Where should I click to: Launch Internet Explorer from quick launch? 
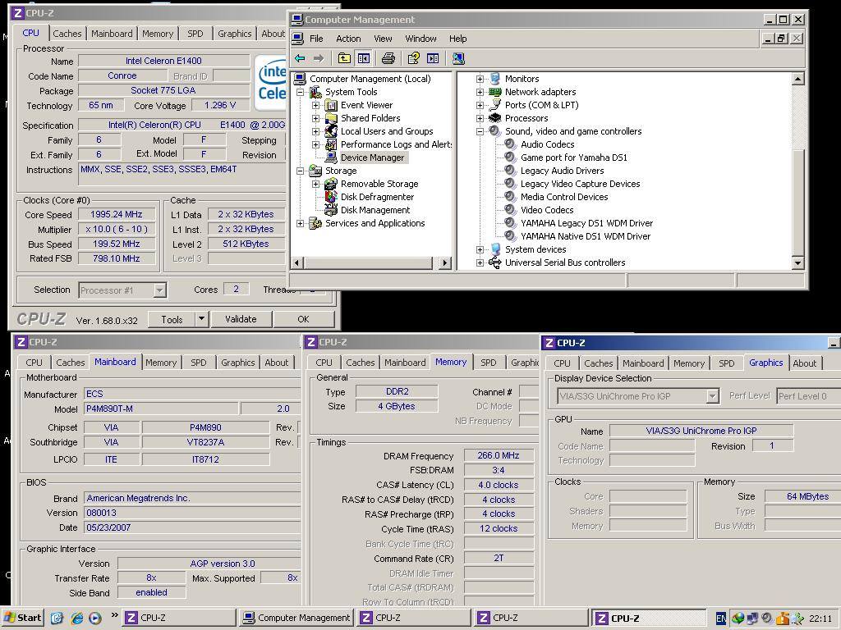point(77,619)
